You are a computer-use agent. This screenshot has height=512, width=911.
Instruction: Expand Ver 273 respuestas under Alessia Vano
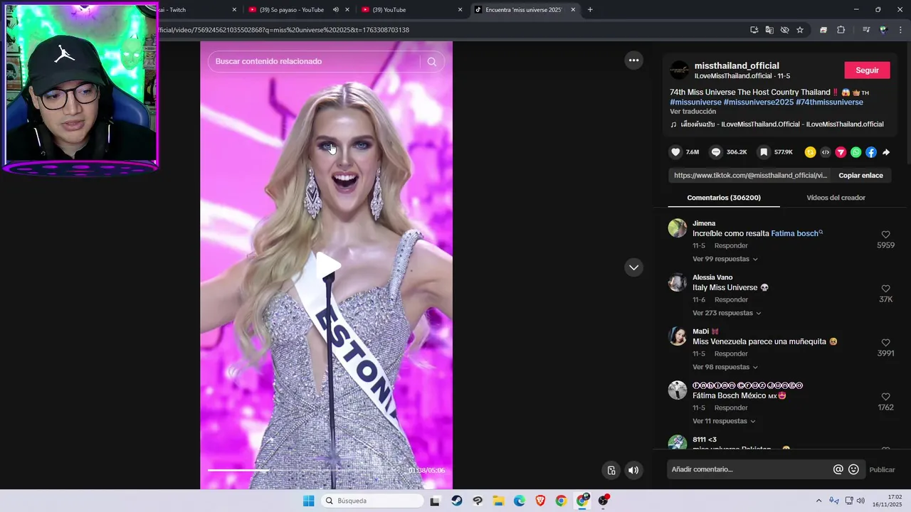(x=727, y=313)
